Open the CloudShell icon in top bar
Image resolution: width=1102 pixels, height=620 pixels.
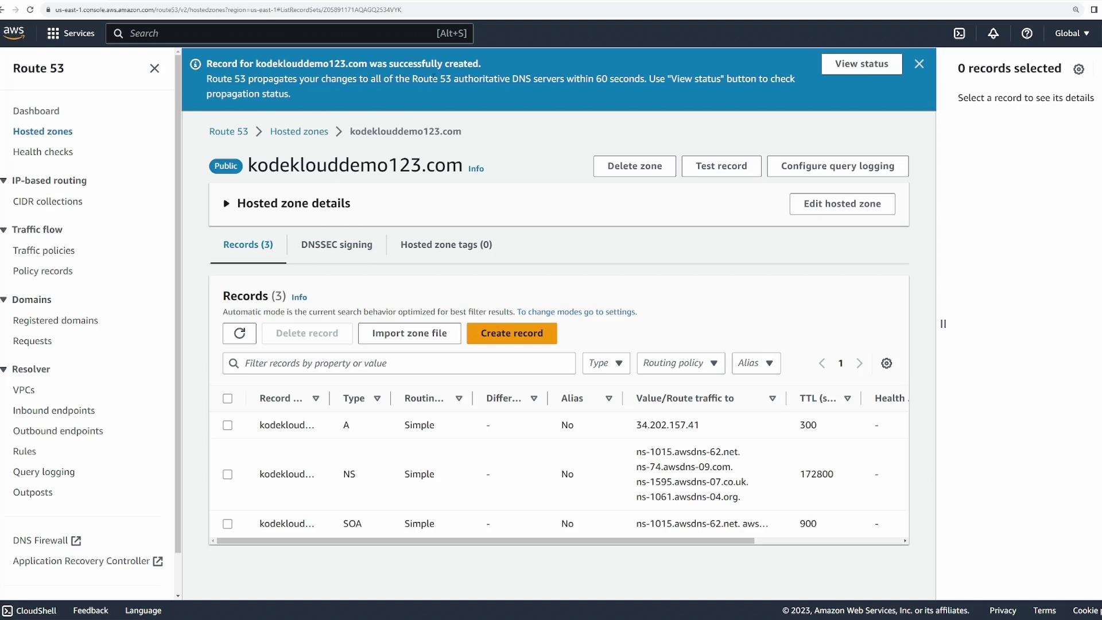click(x=959, y=33)
